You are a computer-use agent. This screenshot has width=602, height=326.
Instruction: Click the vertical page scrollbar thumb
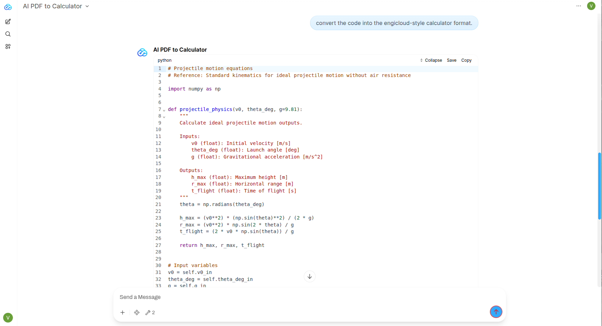[600, 186]
